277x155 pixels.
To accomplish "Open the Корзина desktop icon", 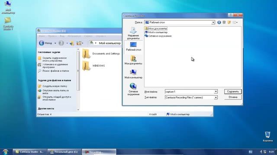I will coord(267,136).
